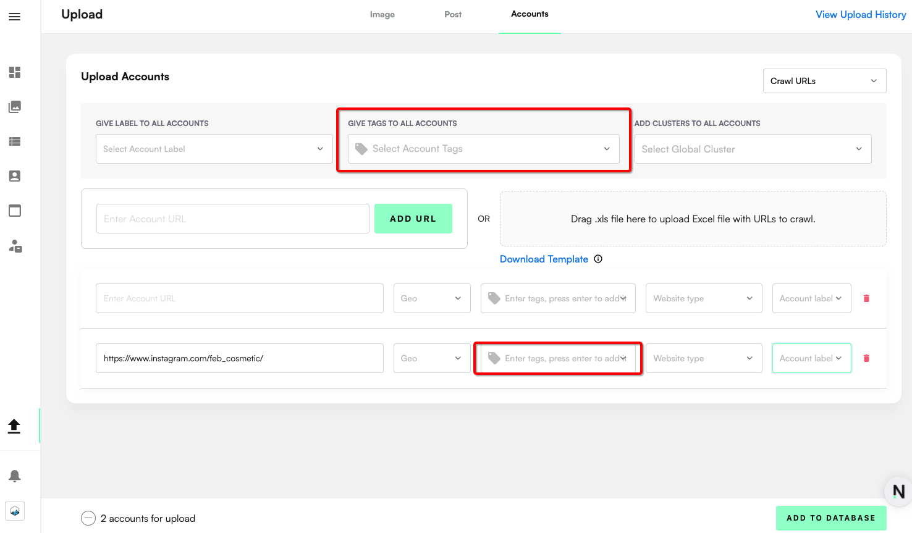Expand Select Account Tags dropdown

pyautogui.click(x=484, y=149)
